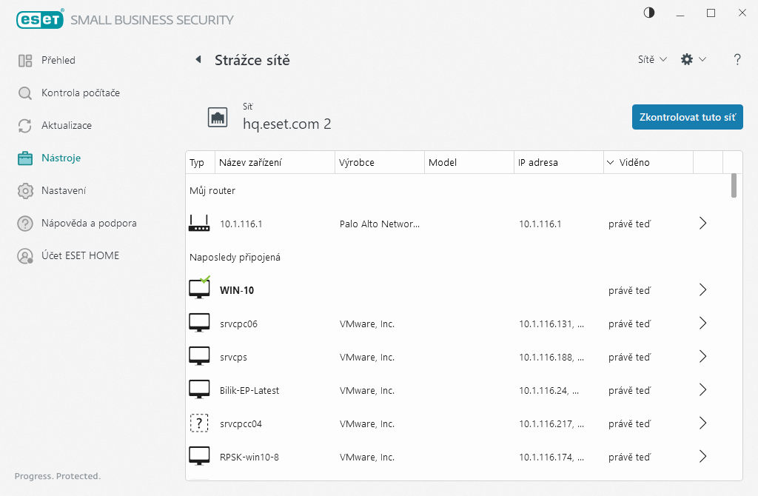The width and height of the screenshot is (758, 496).
Task: Open the Aktualizace sidebar item
Action: pos(67,126)
